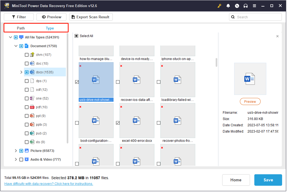Open support with the headset icon
The image size is (287, 192).
246,5
